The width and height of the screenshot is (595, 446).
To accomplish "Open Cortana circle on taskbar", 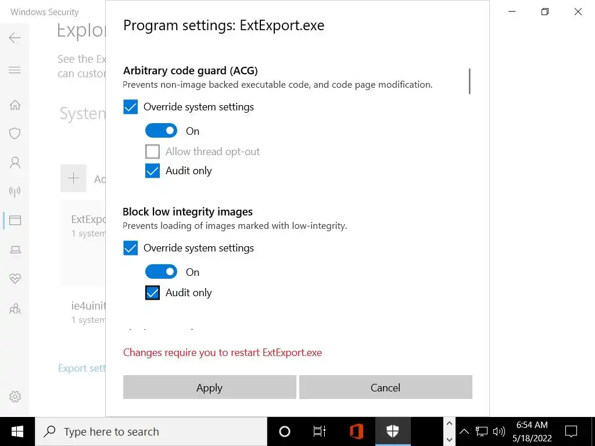I will pyautogui.click(x=285, y=431).
